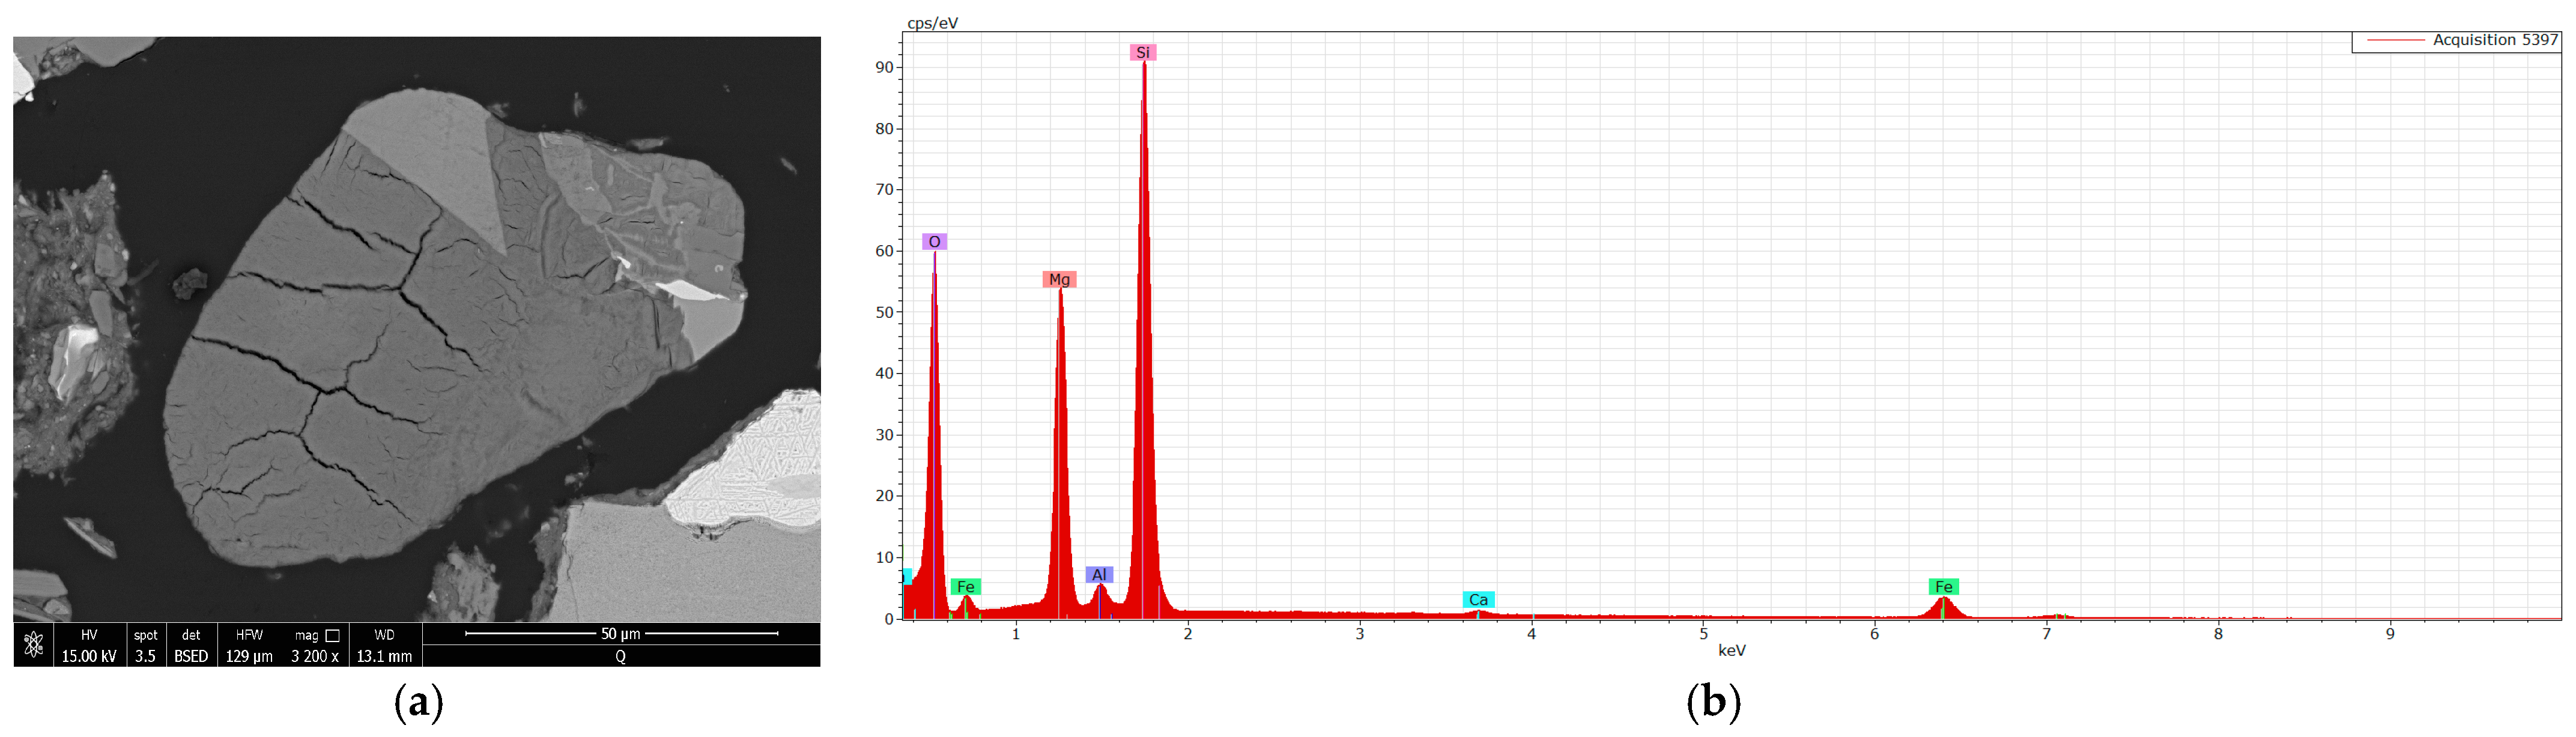The width and height of the screenshot is (2576, 737).
Task: Click the cps/eV axis label
Action: click(932, 23)
